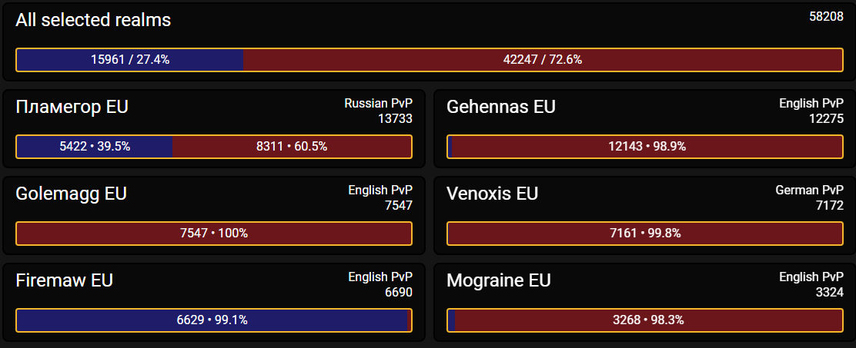This screenshot has height=348, width=856.
Task: Open the Firemaw EU realm title
Action: pos(65,280)
